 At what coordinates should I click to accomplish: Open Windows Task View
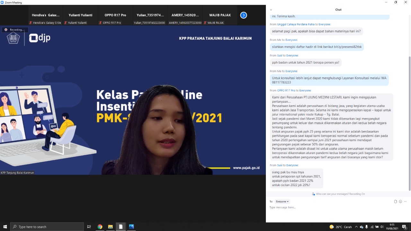(89, 227)
